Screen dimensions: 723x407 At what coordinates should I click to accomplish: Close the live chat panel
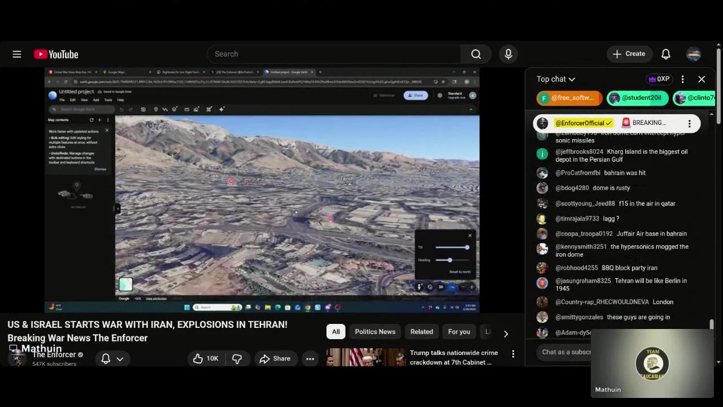[x=702, y=79]
